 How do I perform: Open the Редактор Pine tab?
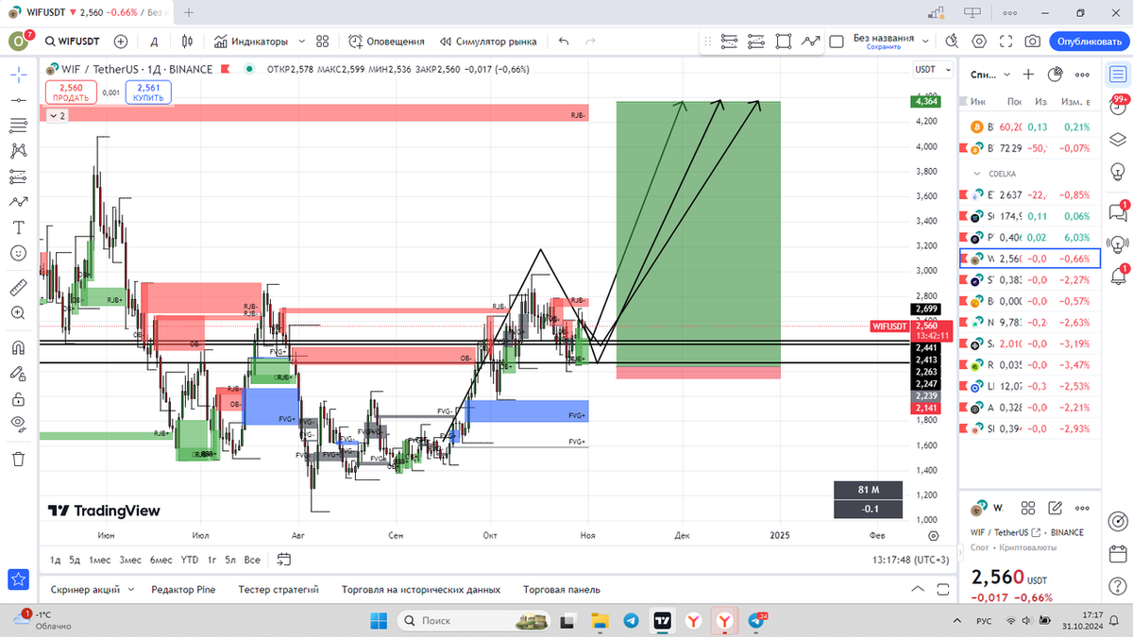(x=183, y=590)
